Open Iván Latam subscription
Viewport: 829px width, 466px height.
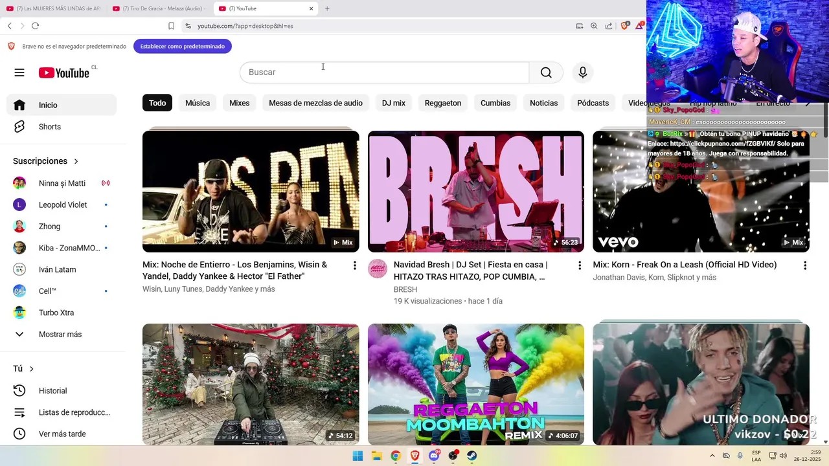click(x=62, y=269)
